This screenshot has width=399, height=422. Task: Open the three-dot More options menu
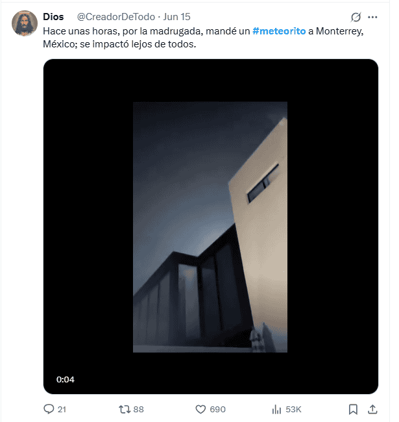(372, 17)
